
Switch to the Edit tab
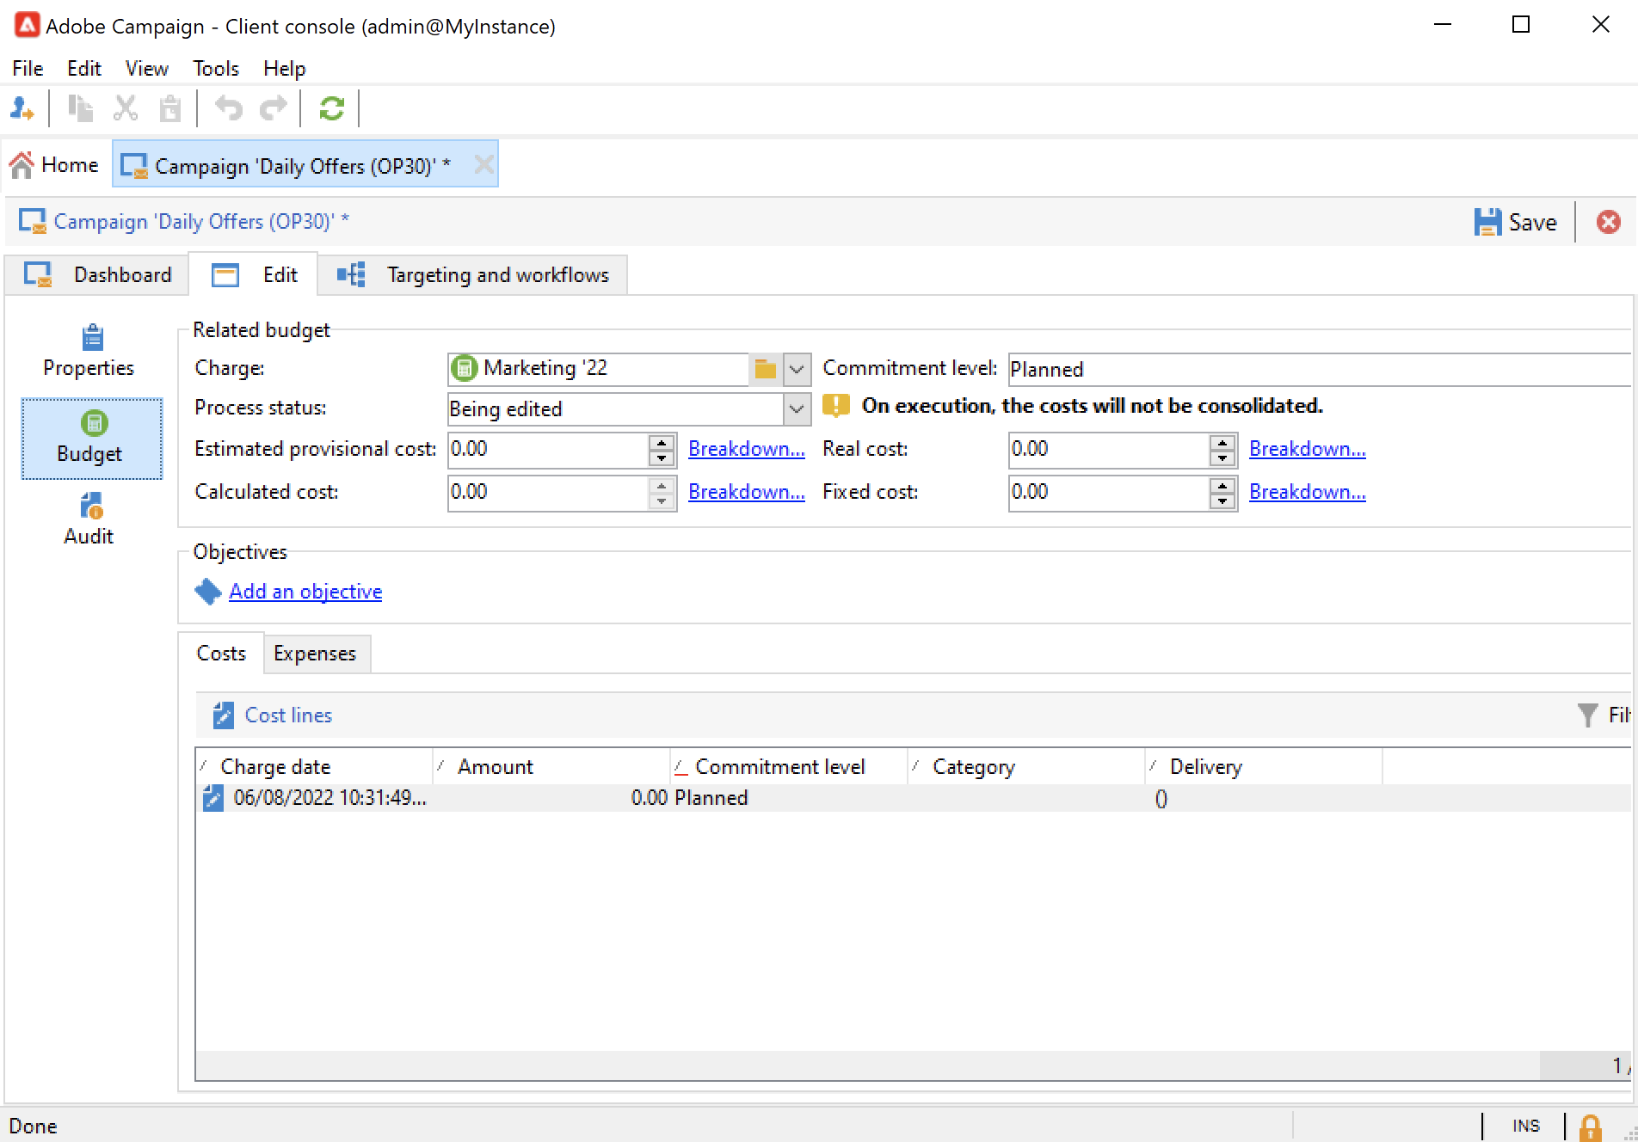pos(254,274)
